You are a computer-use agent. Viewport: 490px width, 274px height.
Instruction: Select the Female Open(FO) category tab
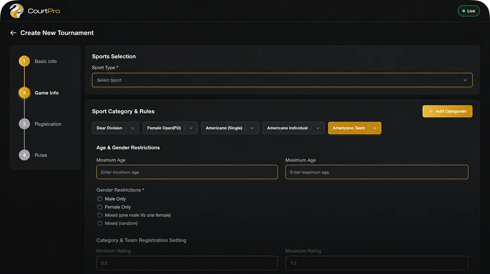[x=164, y=128]
